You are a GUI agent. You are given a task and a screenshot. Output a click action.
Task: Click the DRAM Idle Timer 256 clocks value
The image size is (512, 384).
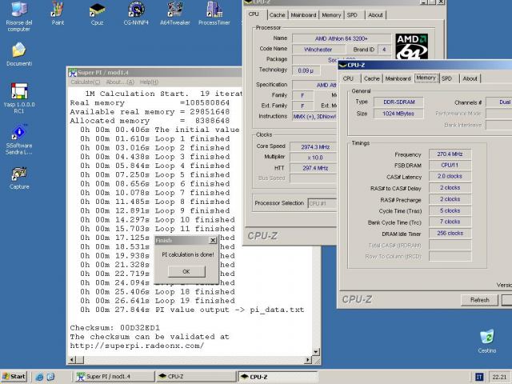(x=450, y=233)
